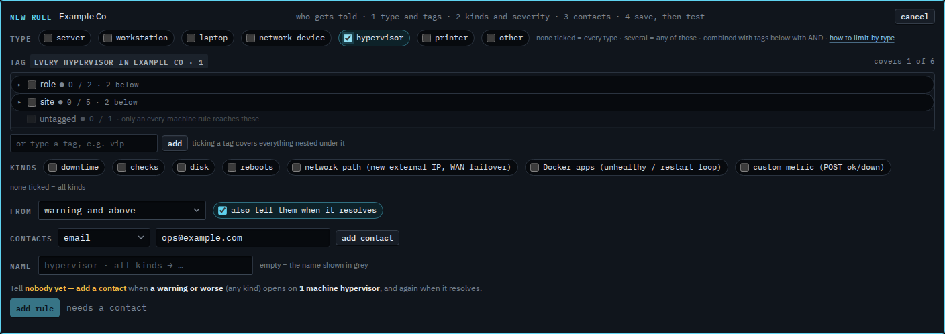This screenshot has width=945, height=334.
Task: Click the untagged row label
Action: point(57,119)
